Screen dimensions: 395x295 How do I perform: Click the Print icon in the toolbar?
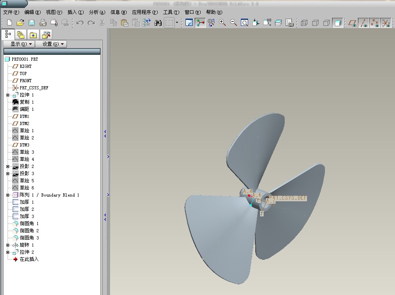coord(43,23)
